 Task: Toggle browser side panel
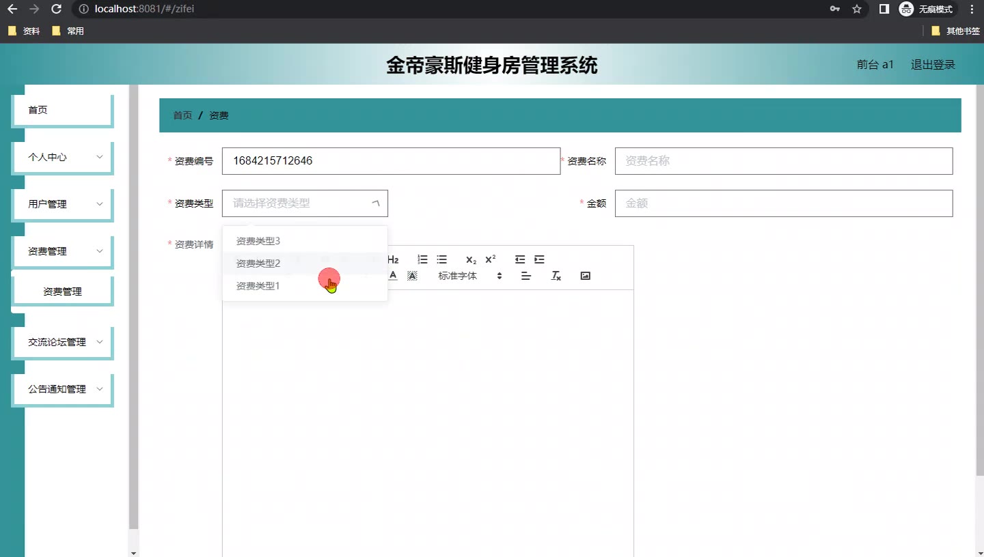pyautogui.click(x=884, y=9)
